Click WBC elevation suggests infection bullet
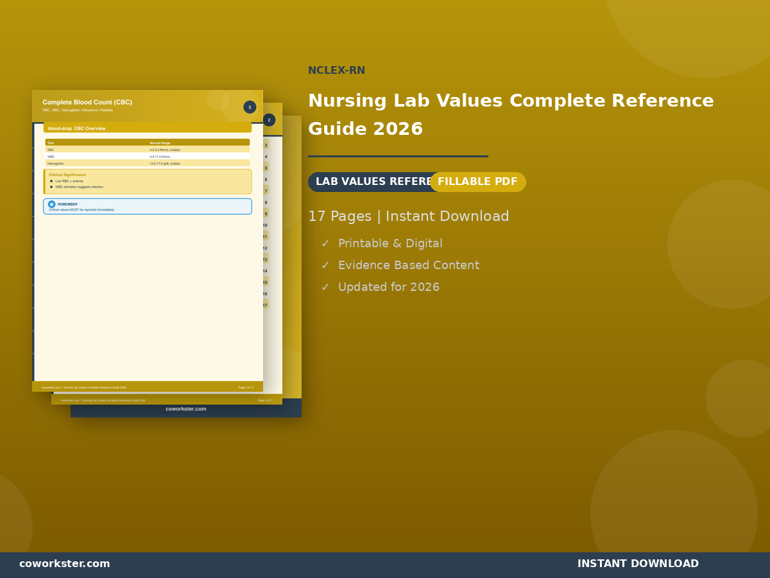The image size is (770, 578). (x=79, y=187)
